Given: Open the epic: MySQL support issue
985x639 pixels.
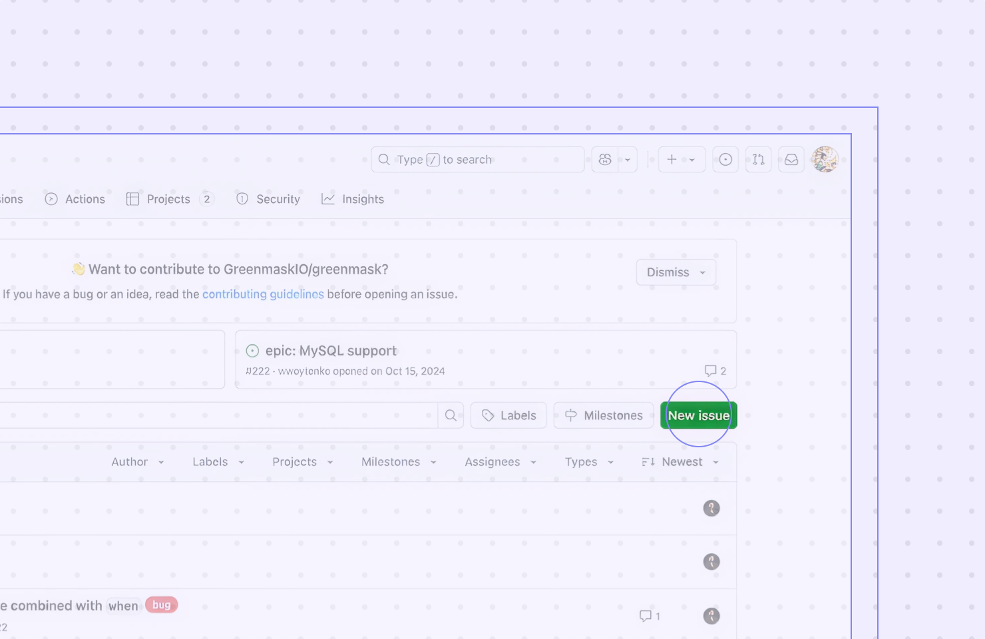Looking at the screenshot, I should [331, 351].
